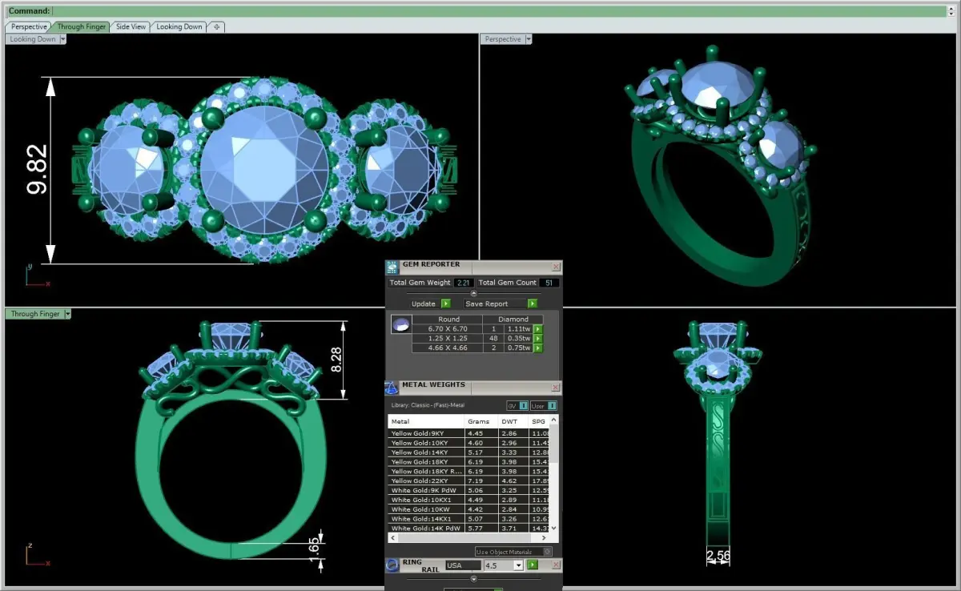
Task: Click metal list scroll-left arrow
Action: [392, 537]
